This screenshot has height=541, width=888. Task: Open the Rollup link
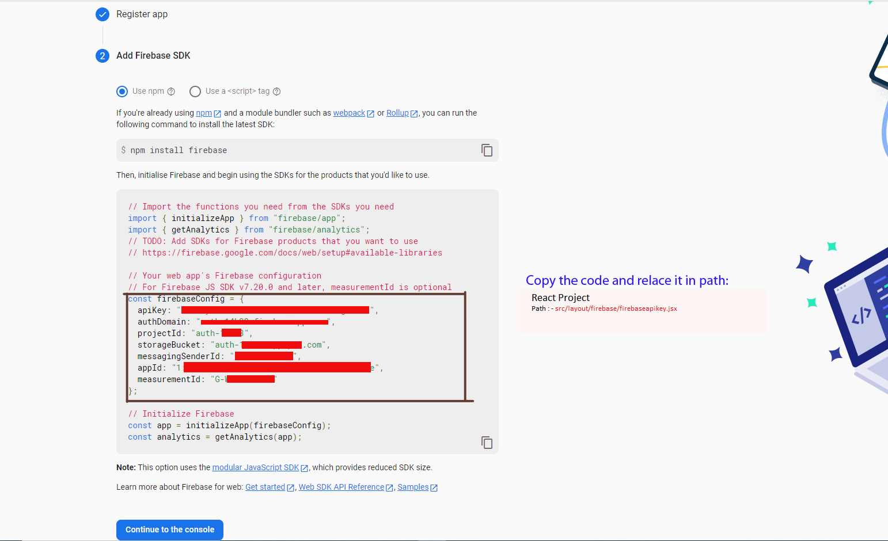397,113
